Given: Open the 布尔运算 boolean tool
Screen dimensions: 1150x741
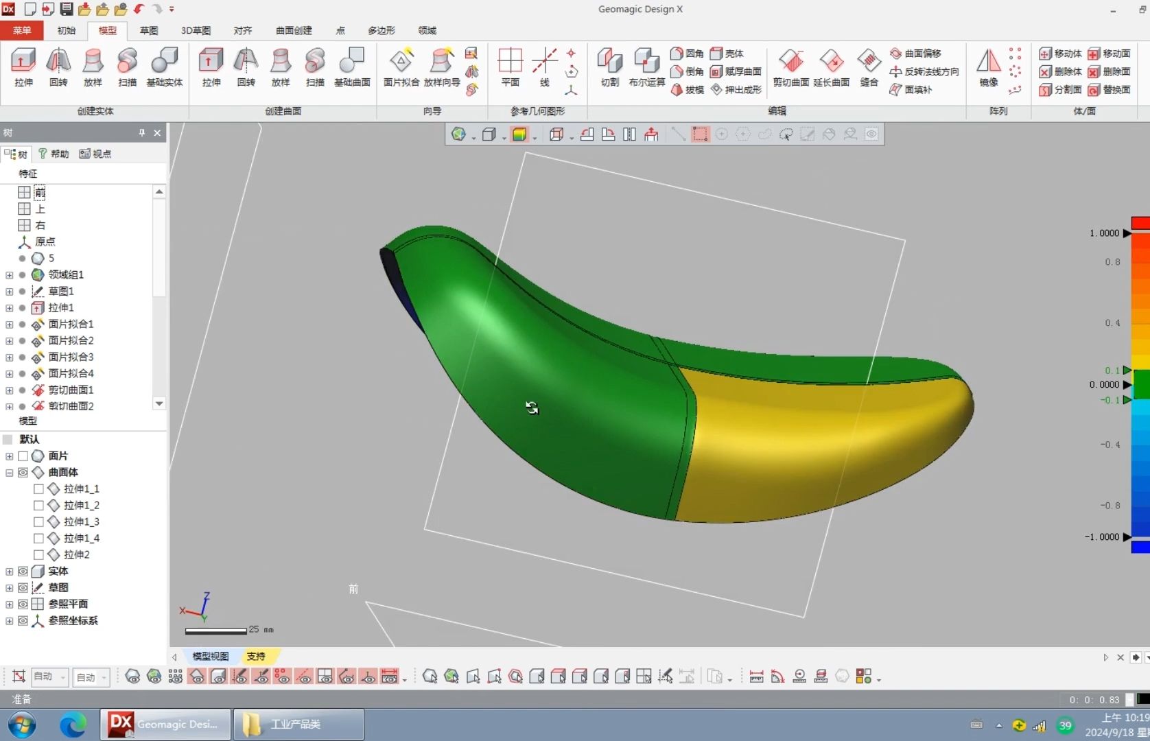Looking at the screenshot, I should coord(647,67).
